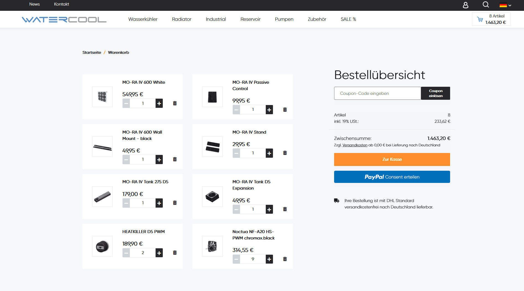This screenshot has height=291, width=524.
Task: Decrease HEATKILLER D5 PWM quantity
Action: pyautogui.click(x=126, y=253)
